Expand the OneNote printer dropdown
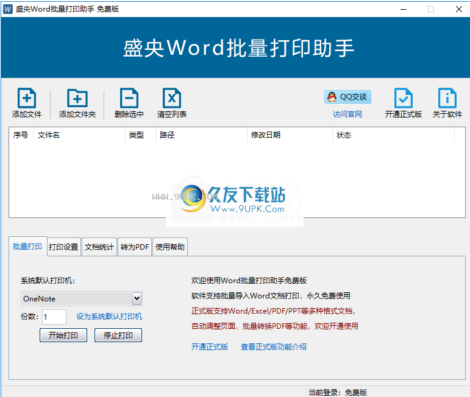Screen dimensions: 470x397 137,298
